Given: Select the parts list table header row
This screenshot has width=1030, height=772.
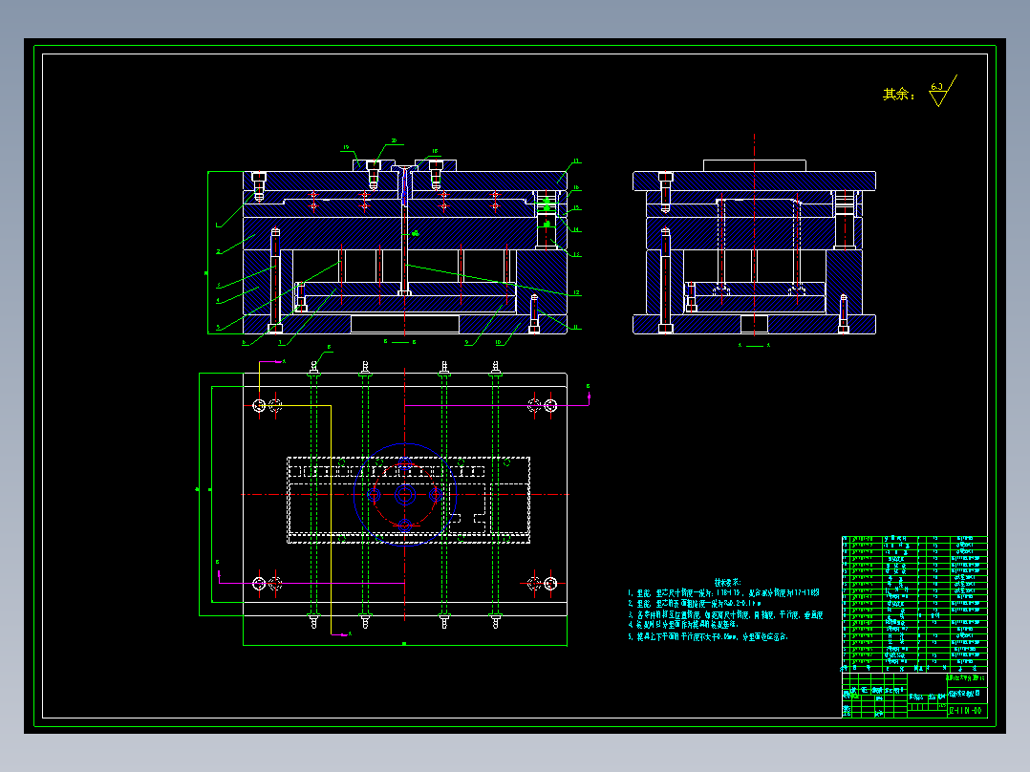Looking at the screenshot, I should coord(914,668).
